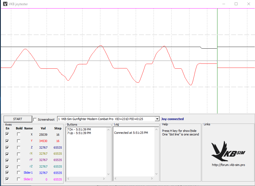255x186 pixels.
Task: Click the Buttons list scroll-left arrow
Action: (x=69, y=179)
